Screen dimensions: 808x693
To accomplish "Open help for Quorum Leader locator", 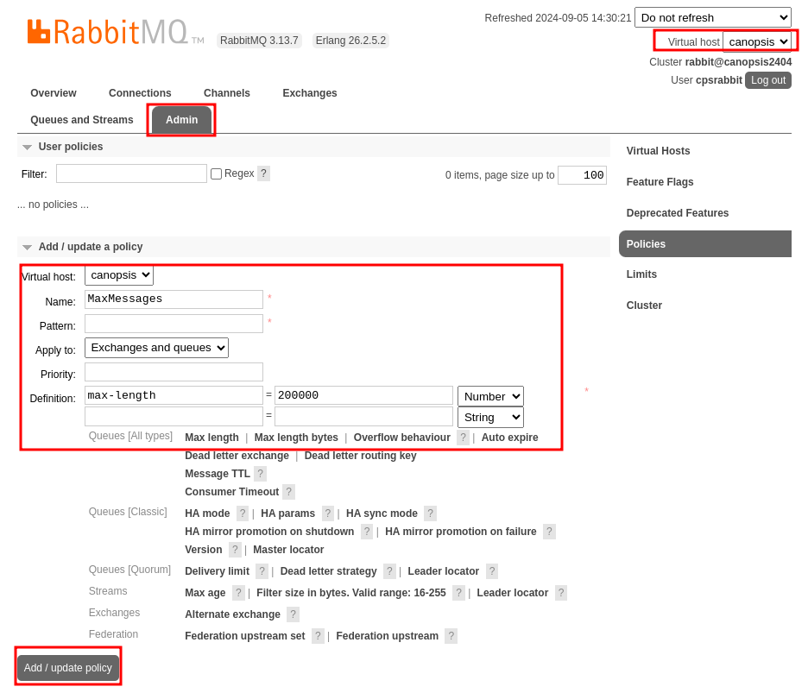I will pos(492,571).
